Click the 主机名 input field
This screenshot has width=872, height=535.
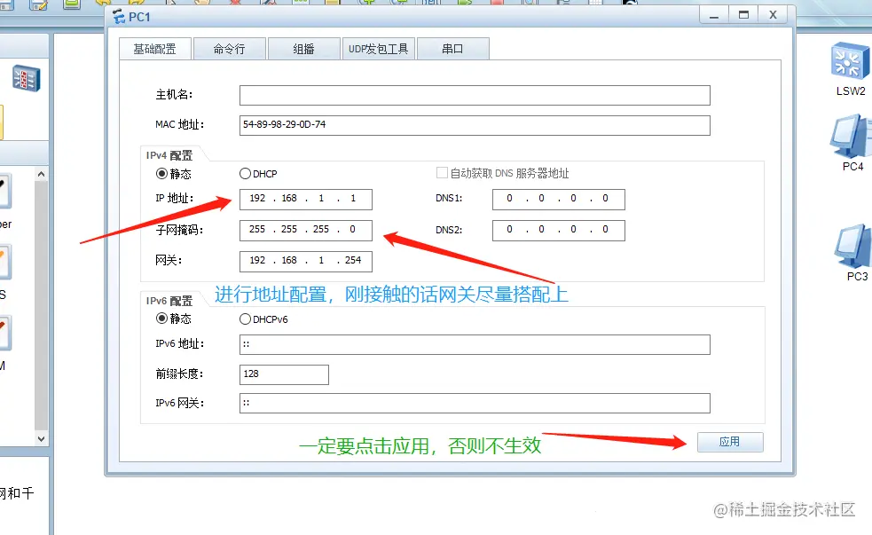pos(475,95)
